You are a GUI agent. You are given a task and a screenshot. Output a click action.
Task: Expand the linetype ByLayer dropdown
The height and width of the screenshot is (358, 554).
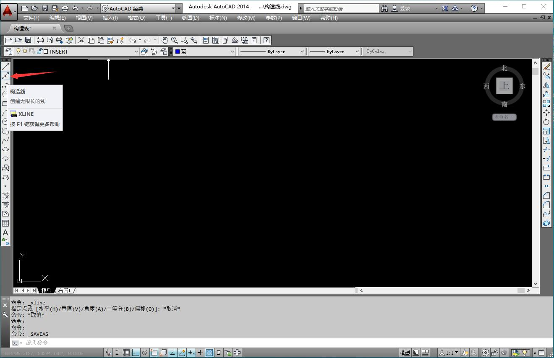[x=302, y=51]
